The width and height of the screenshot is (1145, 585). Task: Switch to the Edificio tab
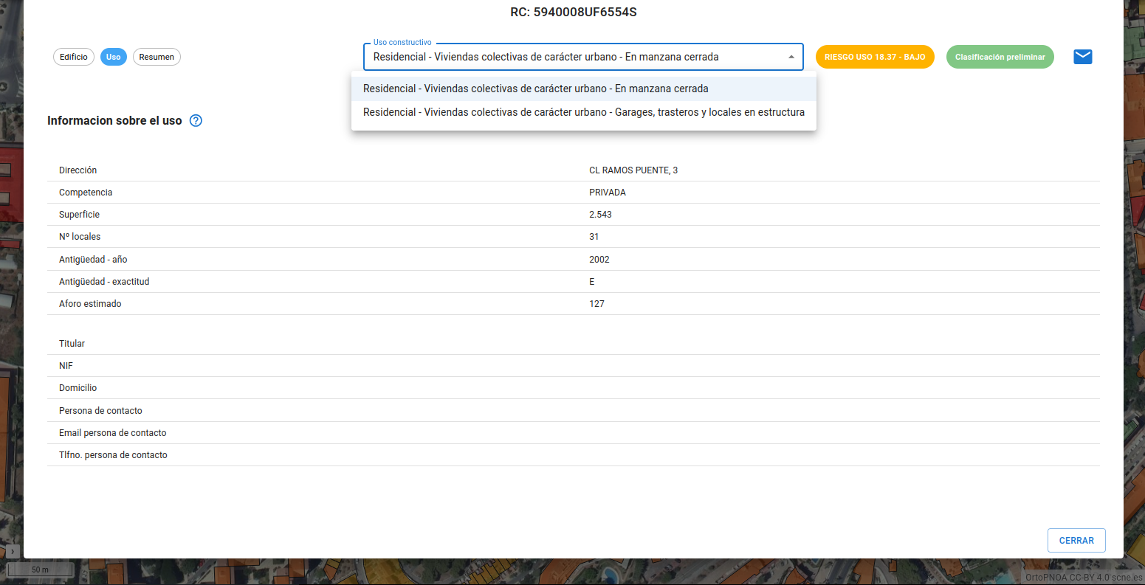[x=74, y=57]
